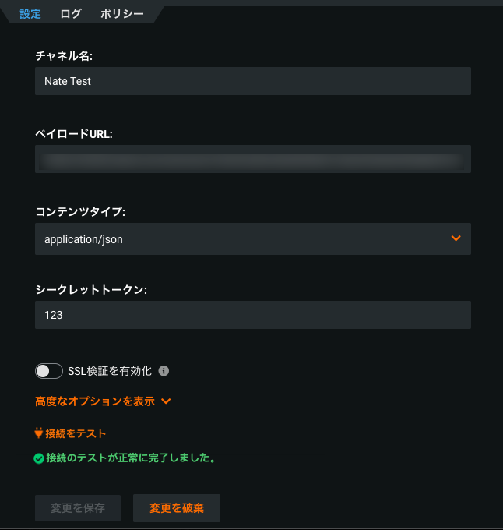
Task: Focus the チャネル名 field containing Nate Test
Action: [252, 81]
